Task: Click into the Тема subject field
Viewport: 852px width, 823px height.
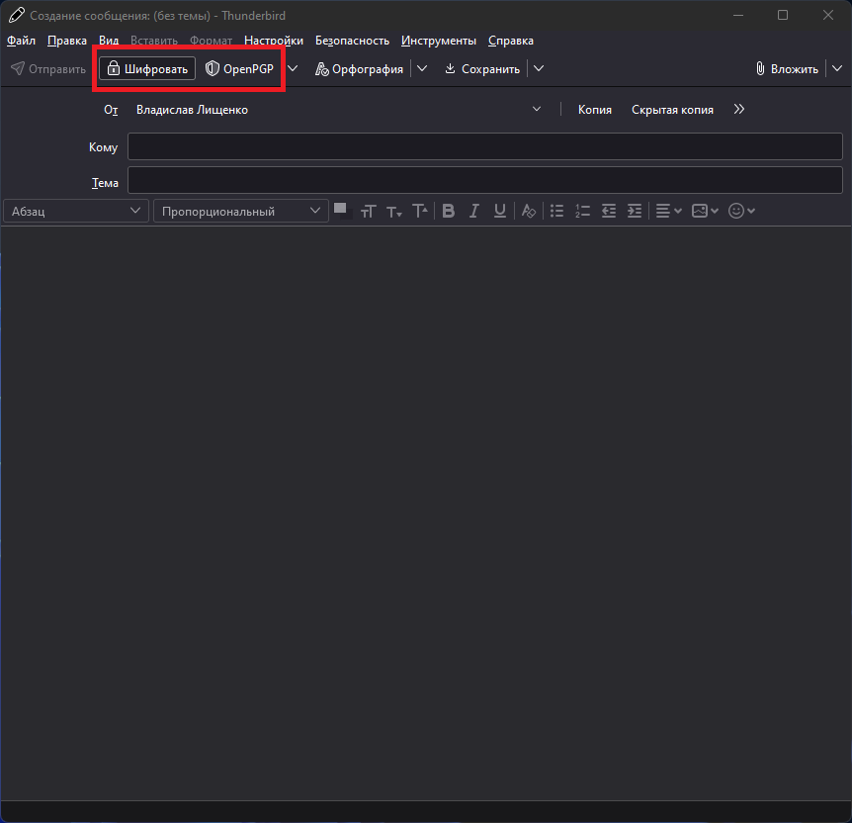Action: (x=484, y=181)
